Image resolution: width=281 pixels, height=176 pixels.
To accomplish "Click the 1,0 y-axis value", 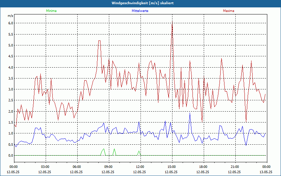I will [11, 133].
